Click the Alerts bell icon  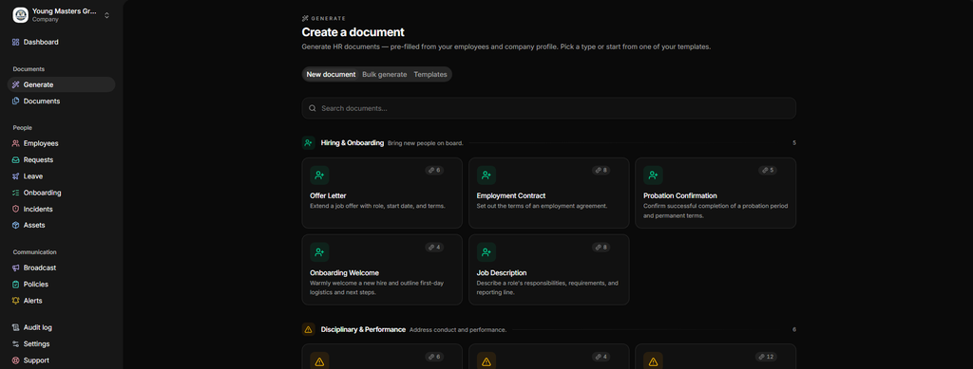tap(16, 301)
